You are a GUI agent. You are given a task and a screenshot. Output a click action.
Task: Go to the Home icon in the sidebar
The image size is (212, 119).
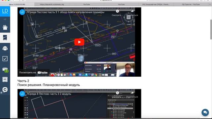coord(5,27)
